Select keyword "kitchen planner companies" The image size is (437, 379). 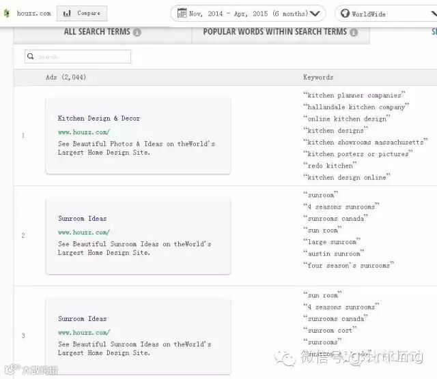354,95
